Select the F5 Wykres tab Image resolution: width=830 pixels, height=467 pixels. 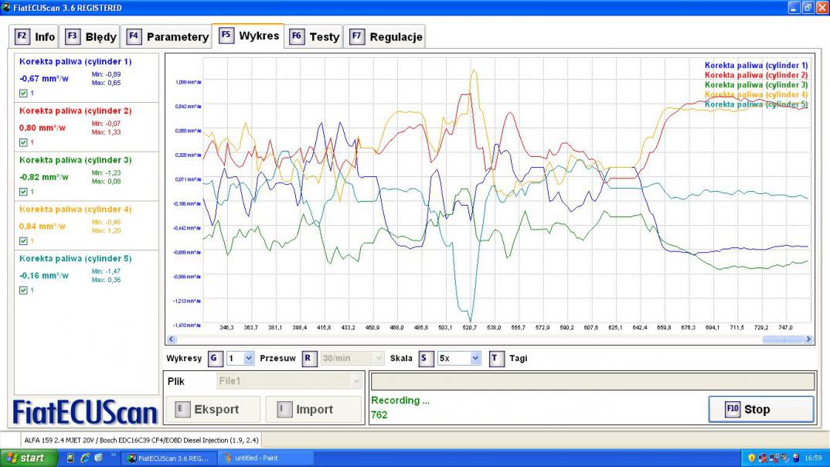coord(248,36)
